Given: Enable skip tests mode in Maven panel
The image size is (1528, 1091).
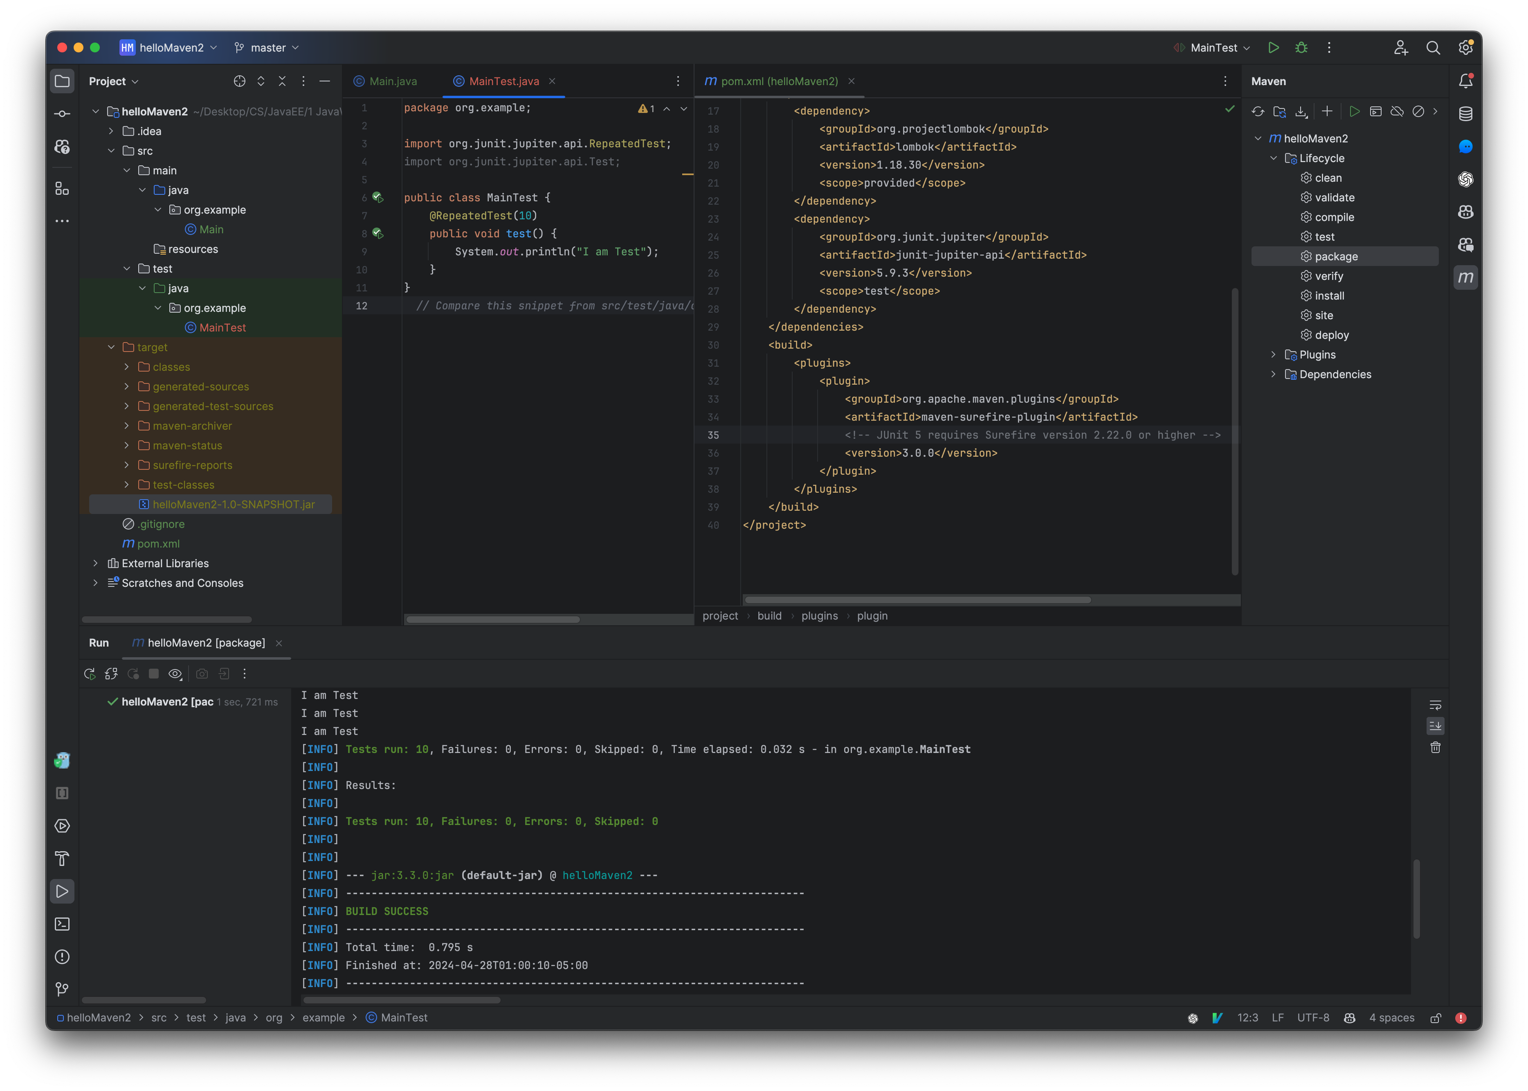Looking at the screenshot, I should pyautogui.click(x=1418, y=112).
